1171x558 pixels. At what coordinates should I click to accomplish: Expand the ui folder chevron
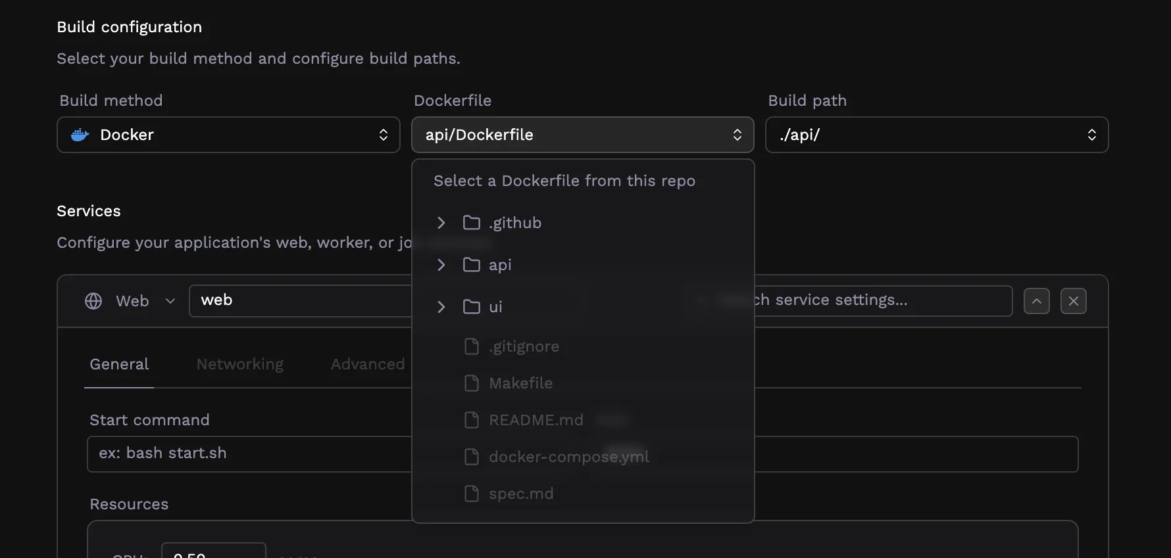441,307
